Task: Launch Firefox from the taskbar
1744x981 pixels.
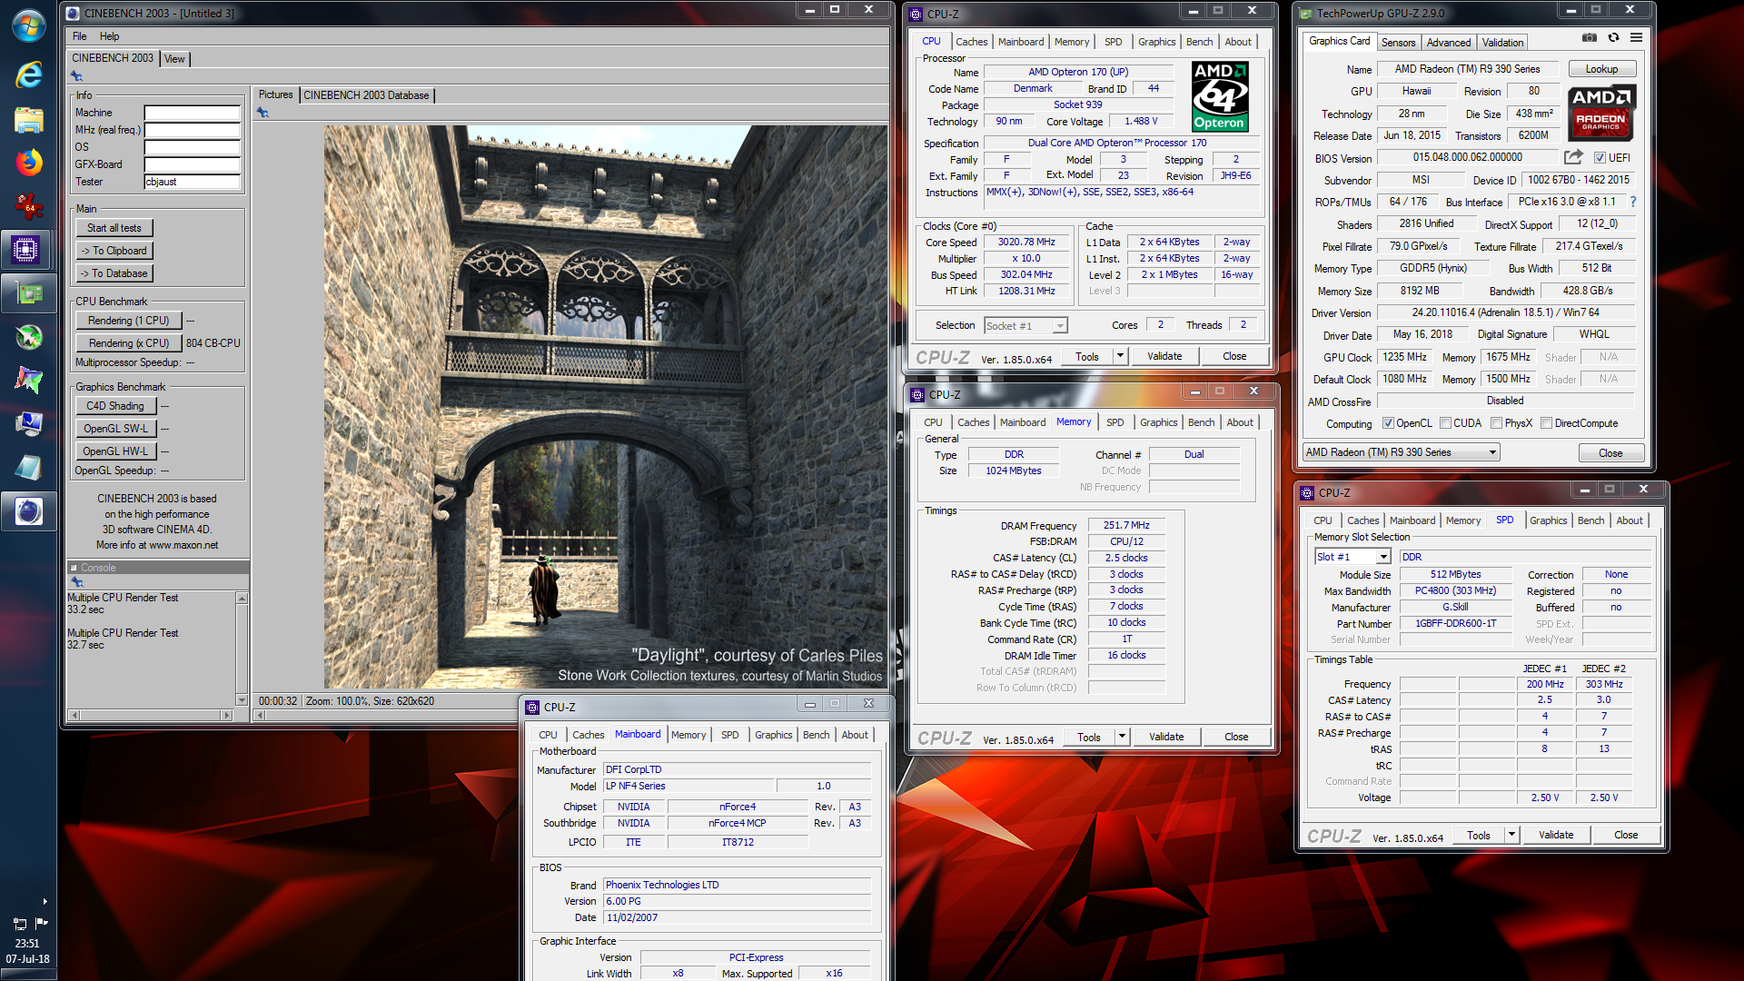Action: [x=28, y=163]
